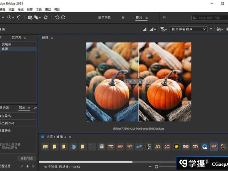The height and width of the screenshot is (171, 228).
Task: Open the 帮助 menu
Action: 57,9
